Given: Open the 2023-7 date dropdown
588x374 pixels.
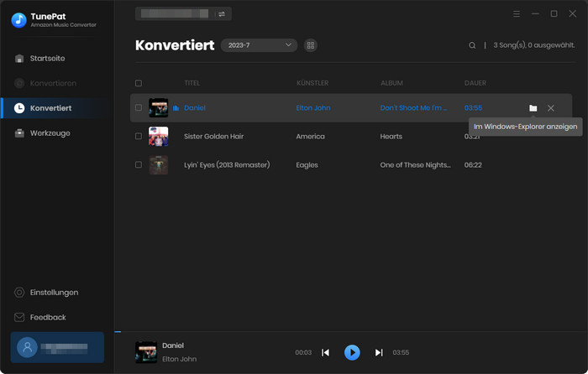Looking at the screenshot, I should (259, 45).
